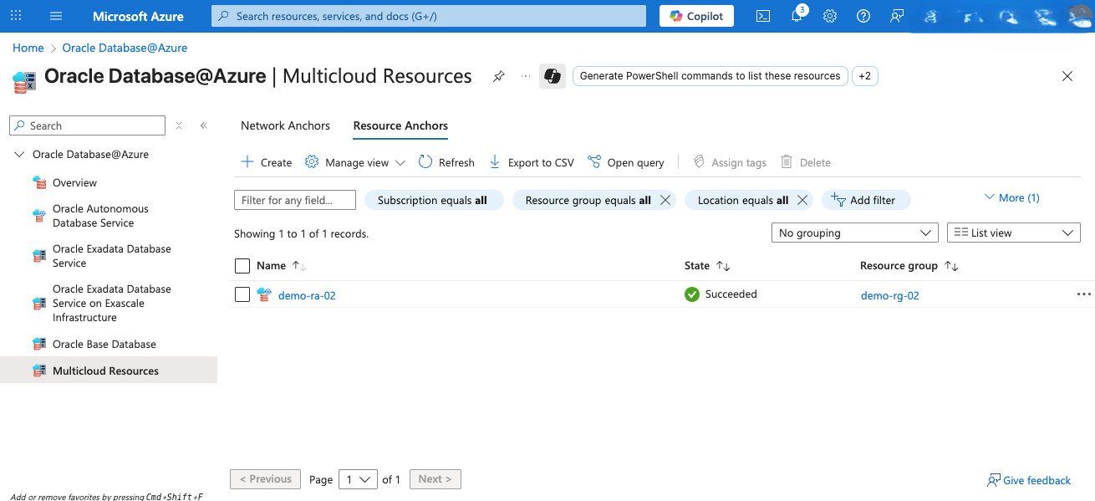
Task: Open the demo-rg-02 resource group link
Action: tap(889, 294)
